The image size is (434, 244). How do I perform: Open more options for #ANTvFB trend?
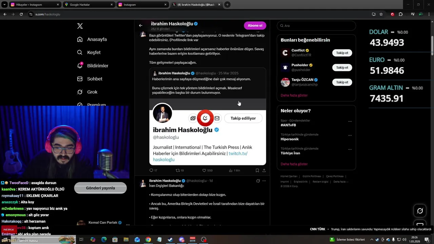point(350,121)
